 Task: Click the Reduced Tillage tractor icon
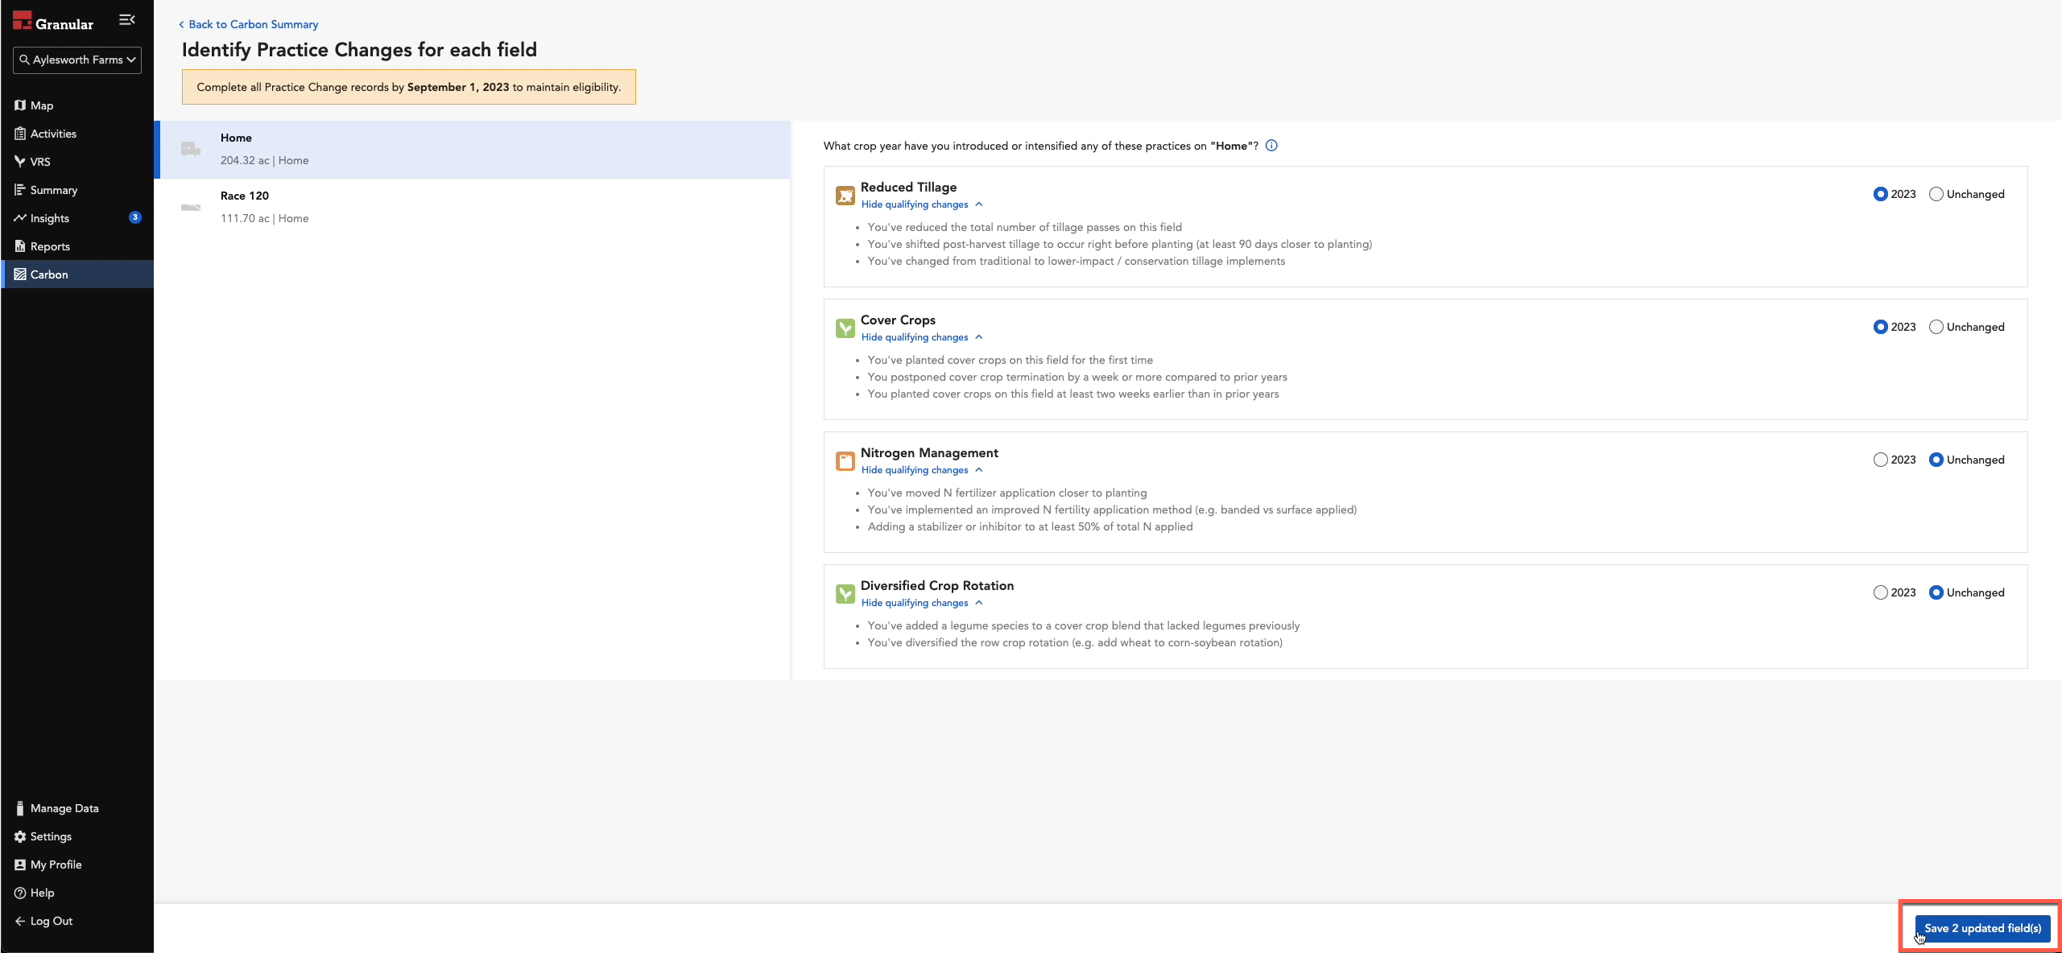coord(845,195)
